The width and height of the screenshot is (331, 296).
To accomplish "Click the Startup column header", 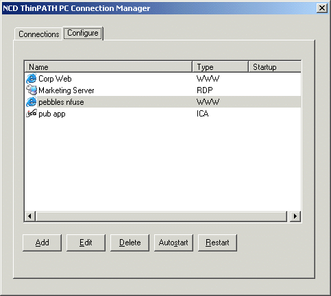I will pyautogui.click(x=275, y=67).
